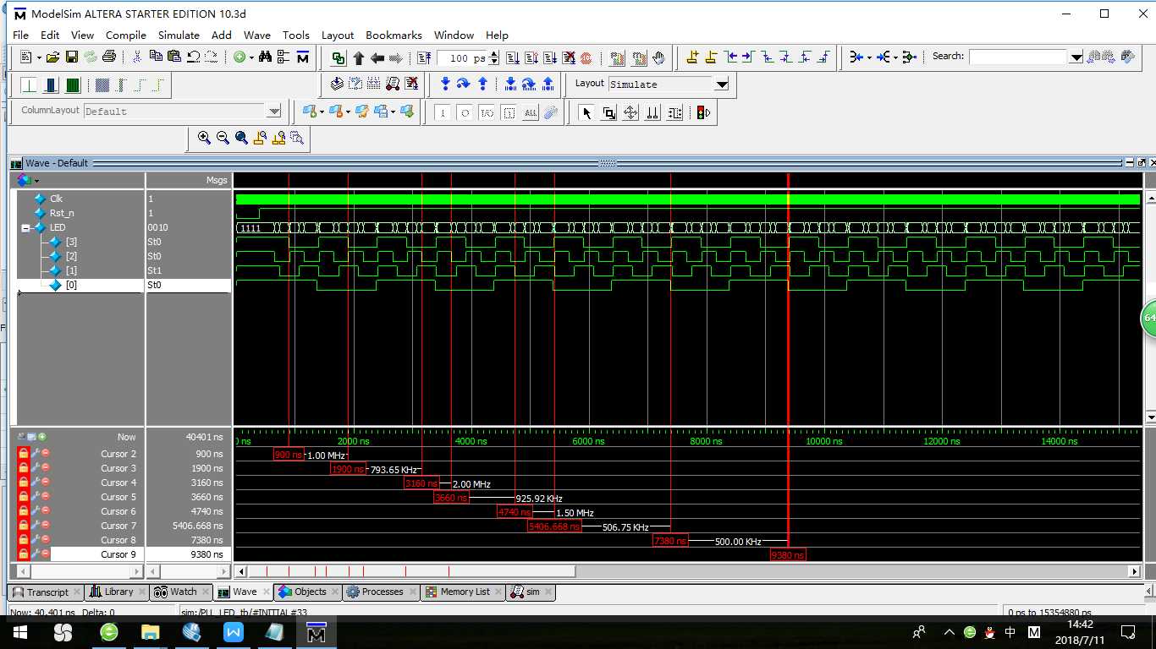Toggle lock on Cursor 9

(x=23, y=554)
